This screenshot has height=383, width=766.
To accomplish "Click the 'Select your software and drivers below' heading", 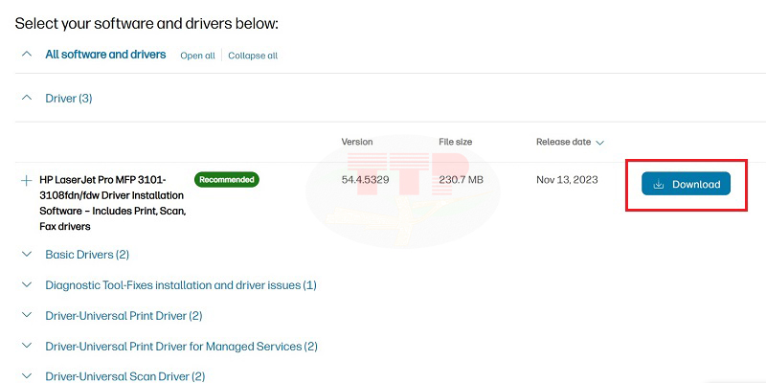I will point(146,23).
